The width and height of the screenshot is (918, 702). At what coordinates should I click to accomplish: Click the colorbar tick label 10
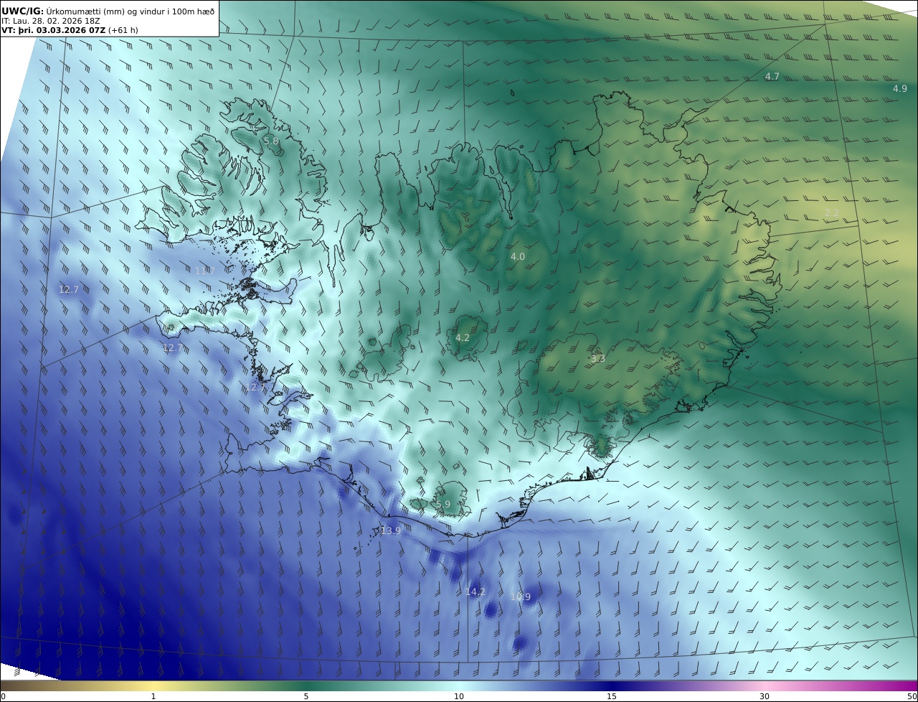[459, 696]
